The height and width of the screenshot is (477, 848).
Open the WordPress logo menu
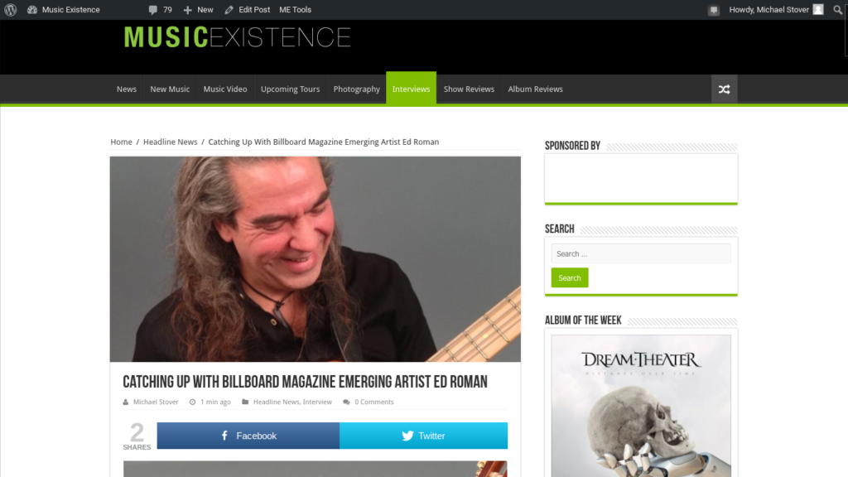[x=10, y=10]
